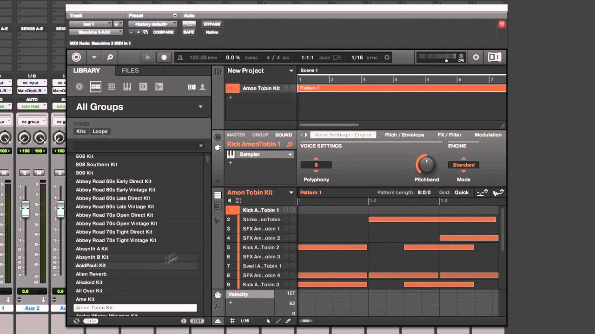Screen dimensions: 595x334
Task: Select the Eraser tool at the bottom
Action: (x=288, y=321)
